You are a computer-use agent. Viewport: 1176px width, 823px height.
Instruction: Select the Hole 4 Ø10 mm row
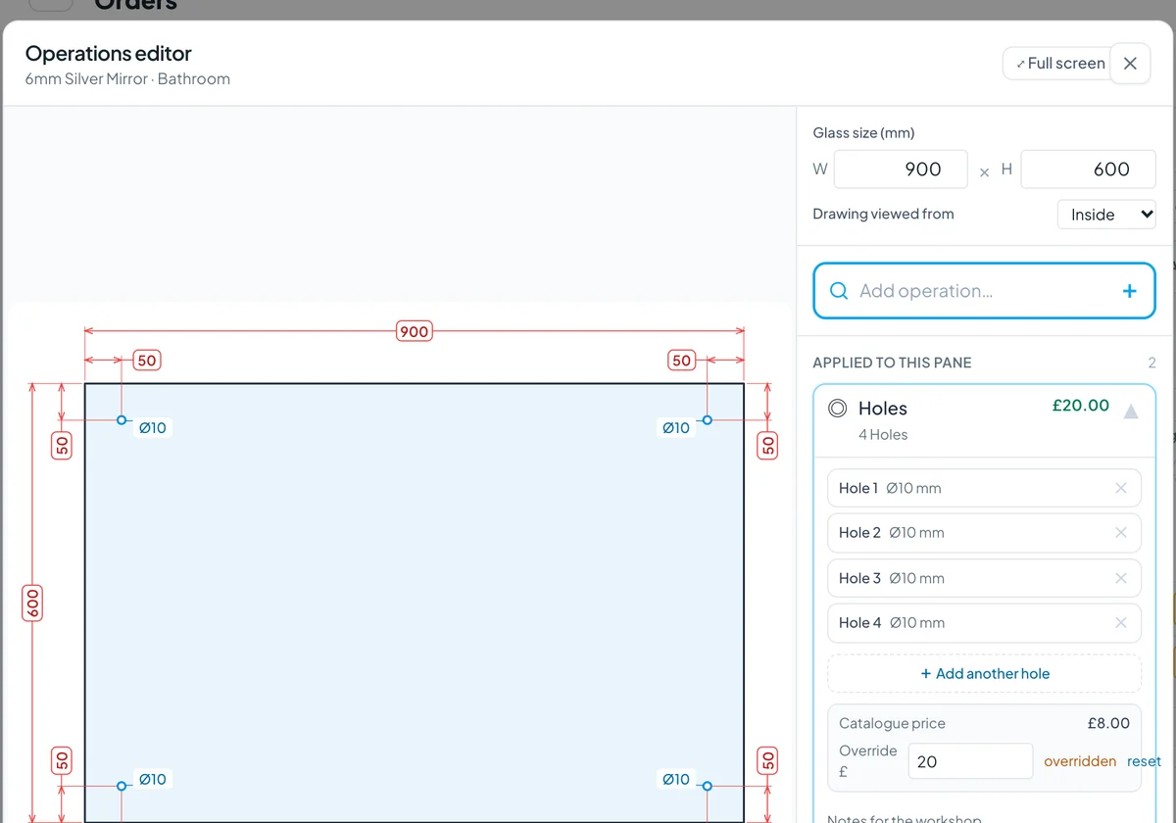[984, 622]
